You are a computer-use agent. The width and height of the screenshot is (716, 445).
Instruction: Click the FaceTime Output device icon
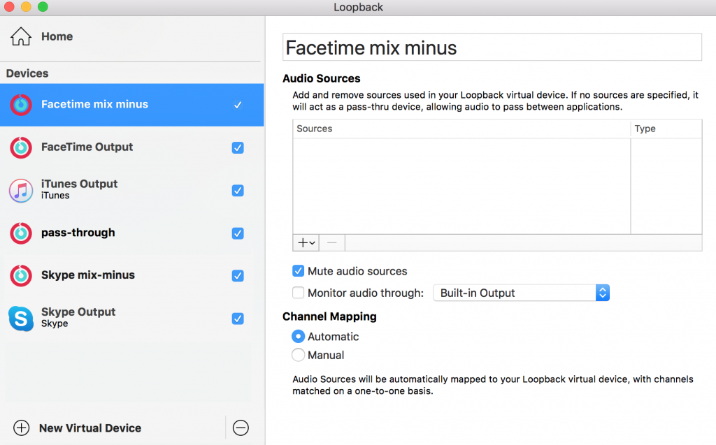[x=21, y=147]
